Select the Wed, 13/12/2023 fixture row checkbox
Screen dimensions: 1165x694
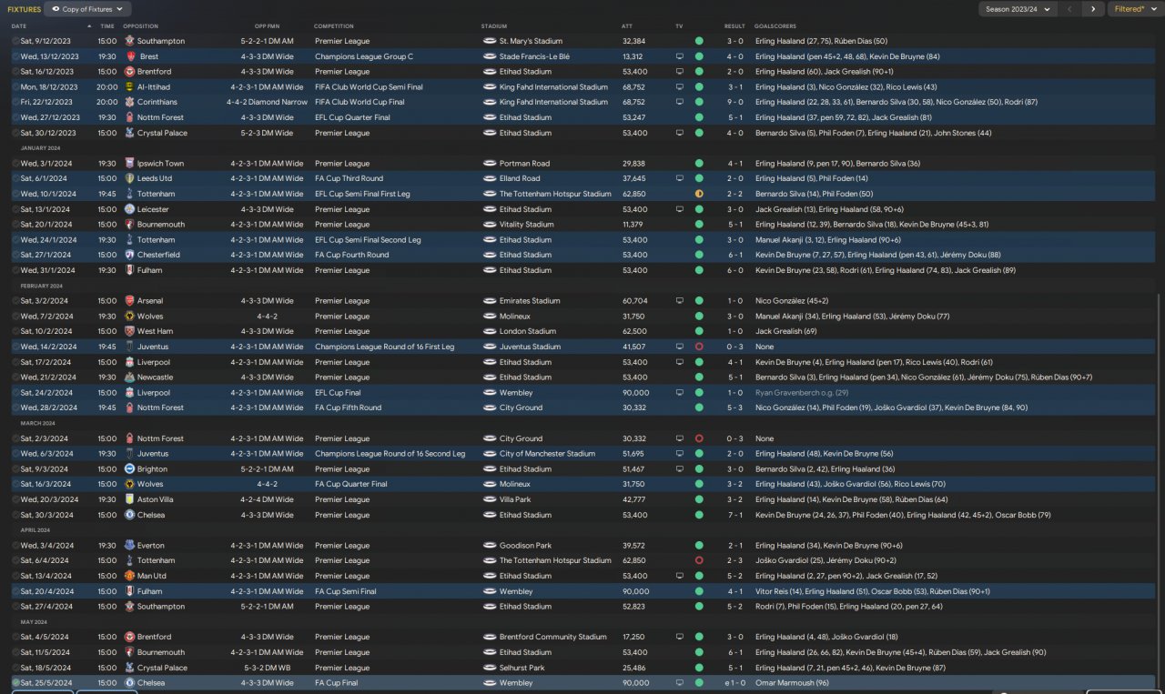click(x=15, y=56)
